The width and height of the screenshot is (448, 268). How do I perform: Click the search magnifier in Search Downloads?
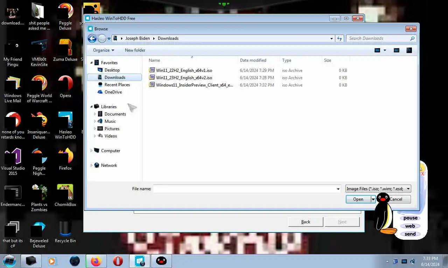[x=412, y=38]
